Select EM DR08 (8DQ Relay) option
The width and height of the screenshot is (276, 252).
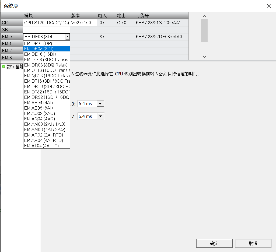click(x=46, y=65)
